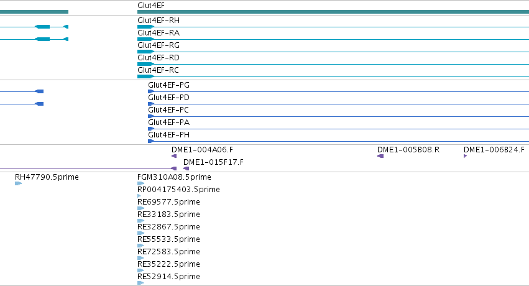Click the light-blue arrow glyph under RH47790.5prime
This screenshot has width=529, height=286.
click(x=18, y=183)
